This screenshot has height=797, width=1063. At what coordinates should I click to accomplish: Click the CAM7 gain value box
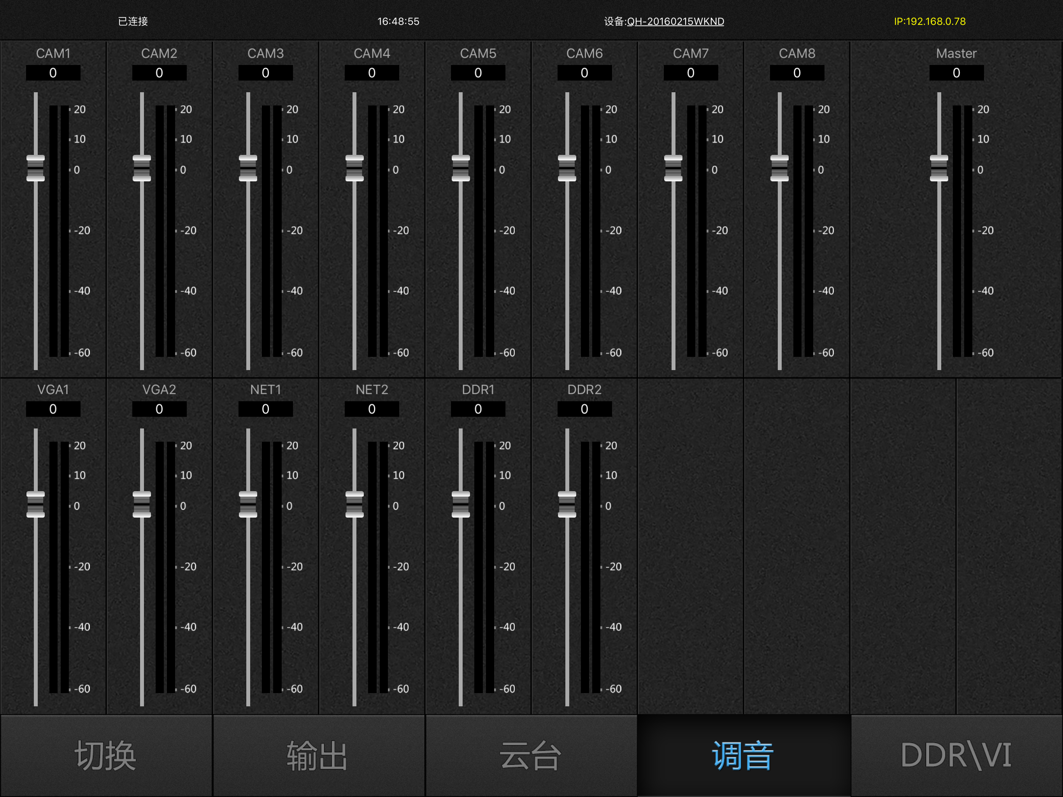(x=691, y=73)
